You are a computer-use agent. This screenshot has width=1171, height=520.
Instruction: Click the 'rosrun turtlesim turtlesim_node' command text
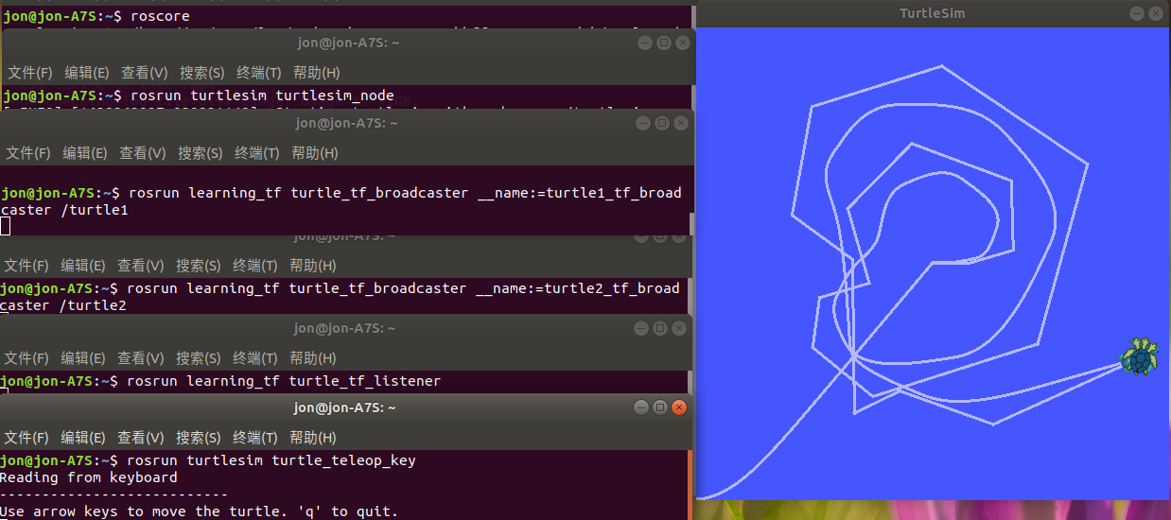tap(263, 95)
